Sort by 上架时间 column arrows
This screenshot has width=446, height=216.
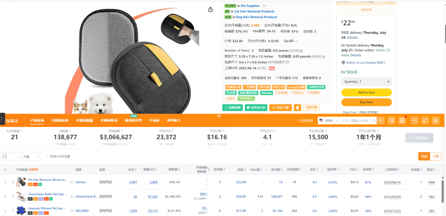coord(399,169)
